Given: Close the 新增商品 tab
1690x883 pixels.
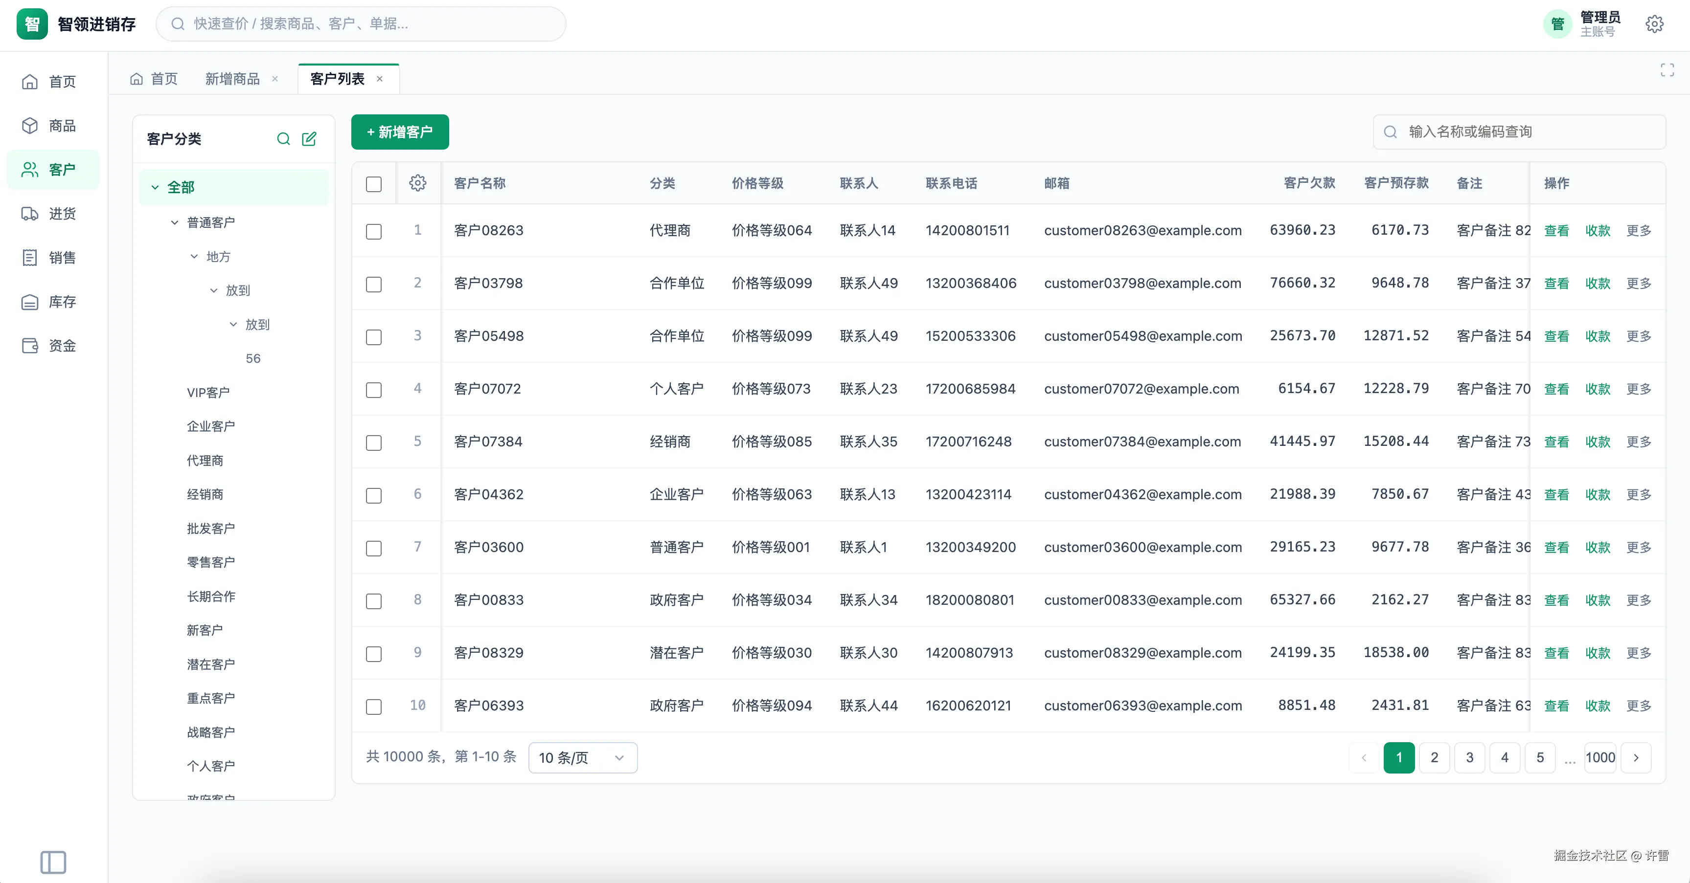Looking at the screenshot, I should click(x=275, y=79).
